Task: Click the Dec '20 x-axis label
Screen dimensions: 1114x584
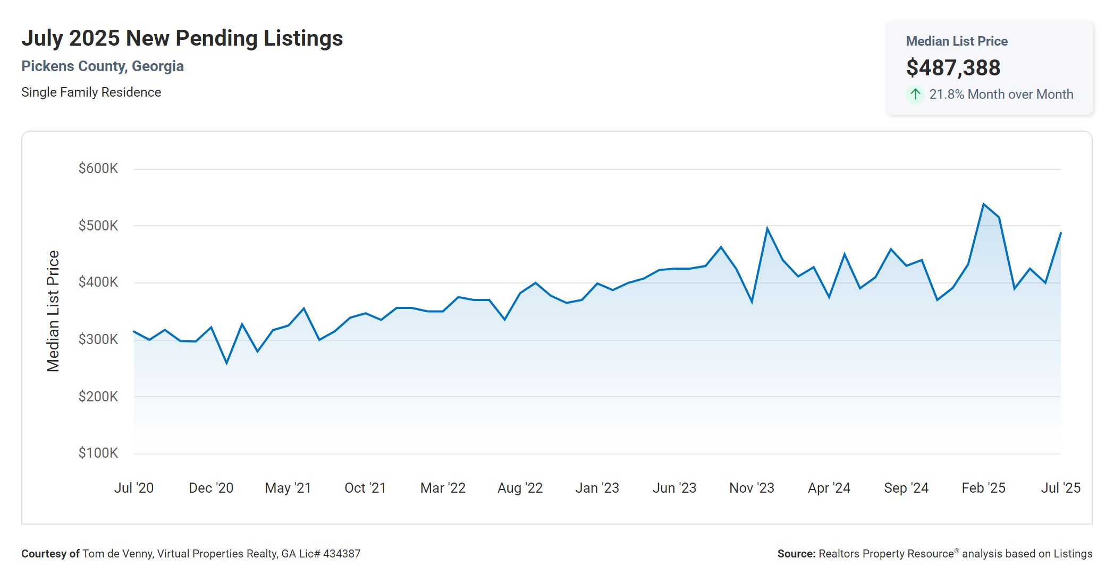Action: pyautogui.click(x=211, y=488)
